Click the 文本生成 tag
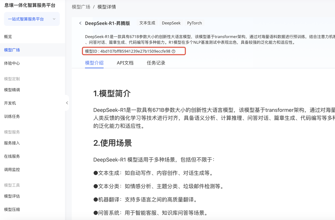 pos(147,23)
